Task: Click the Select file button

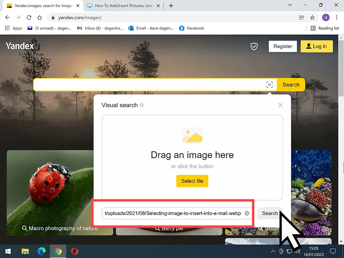Action: click(x=192, y=181)
